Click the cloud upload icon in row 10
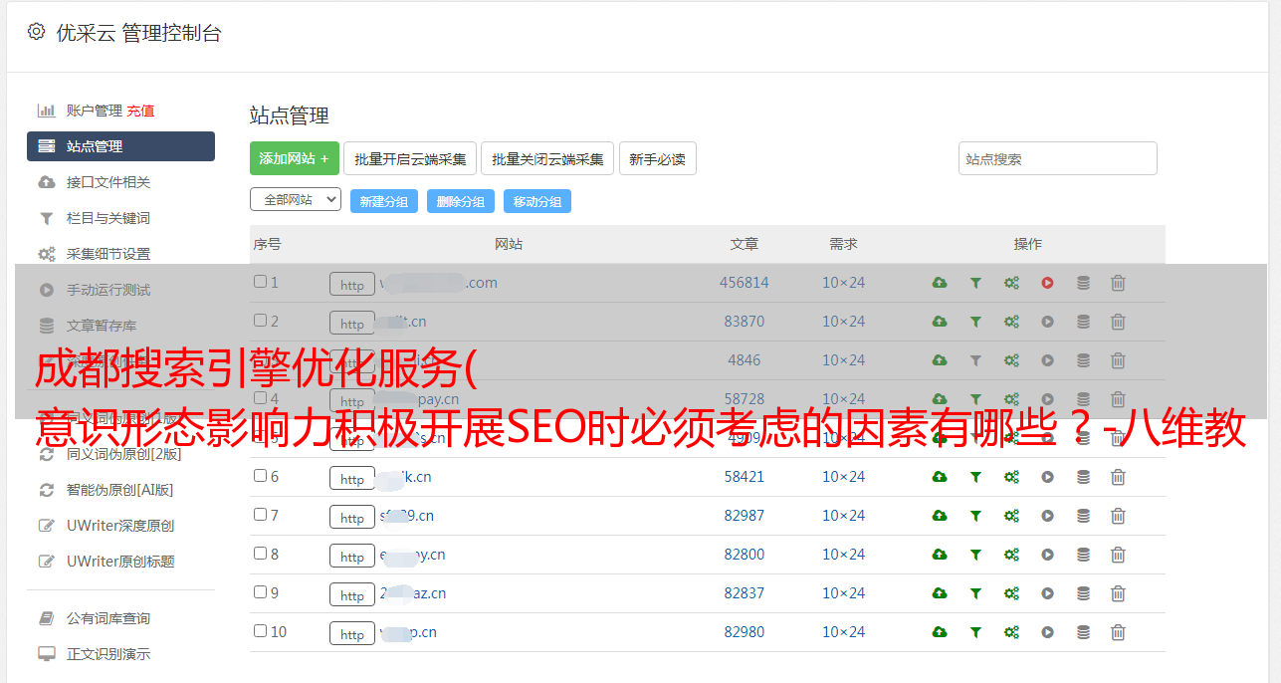Screen dimensions: 1281x683 940,632
